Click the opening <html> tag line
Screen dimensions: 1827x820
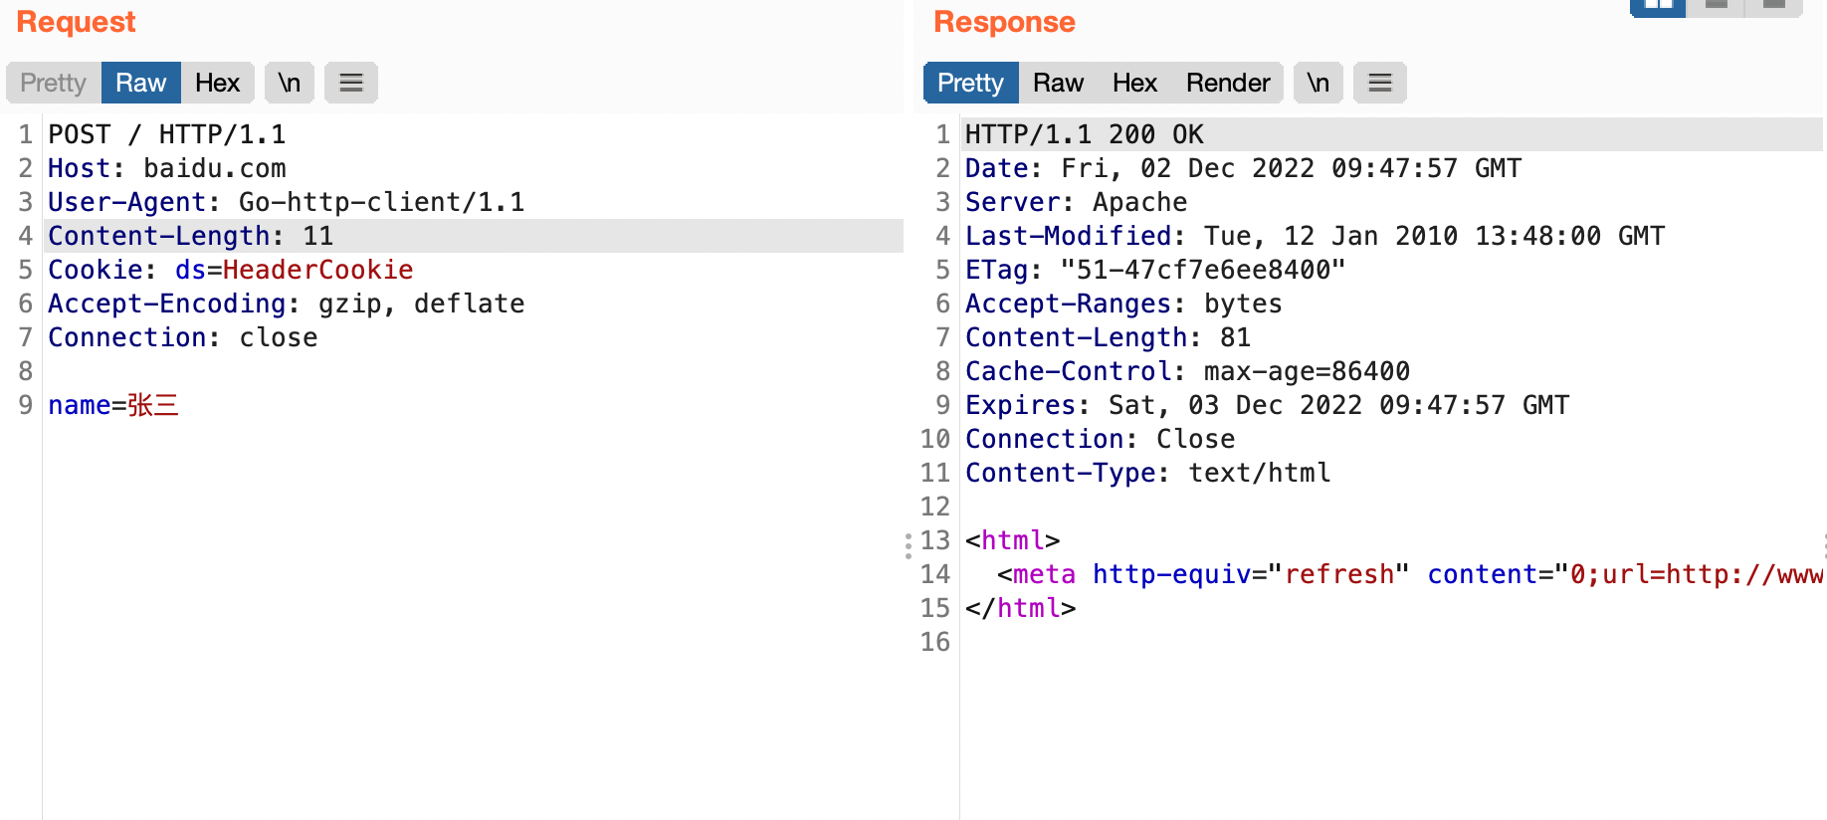tap(1013, 540)
